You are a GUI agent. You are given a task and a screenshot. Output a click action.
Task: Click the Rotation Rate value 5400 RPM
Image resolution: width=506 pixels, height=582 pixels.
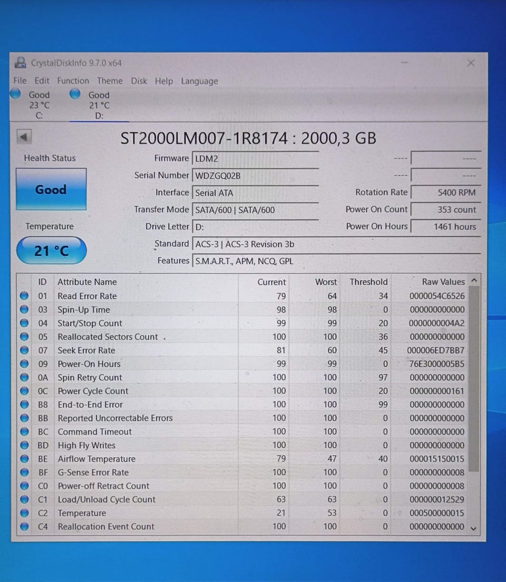[446, 192]
